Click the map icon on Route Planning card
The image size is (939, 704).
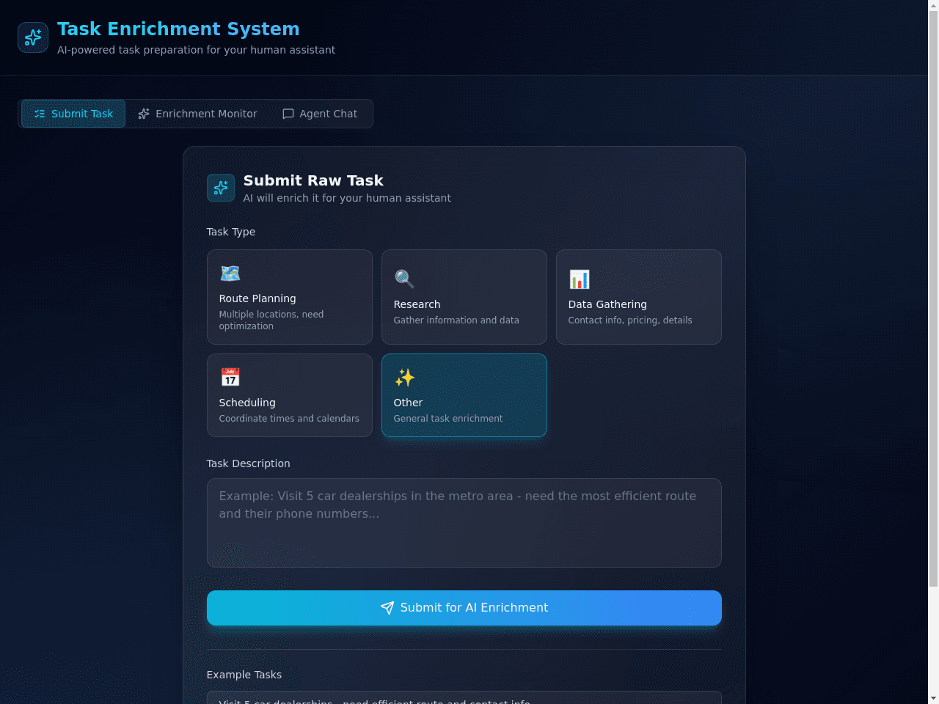pos(230,274)
